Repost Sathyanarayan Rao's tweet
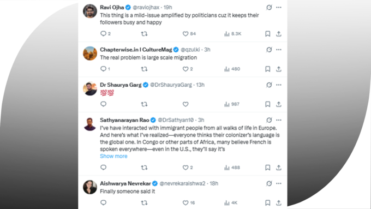The width and height of the screenshot is (371, 209). pos(144,168)
